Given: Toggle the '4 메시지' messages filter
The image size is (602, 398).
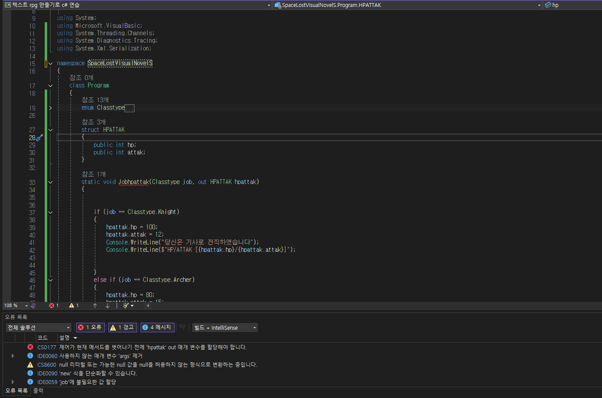Looking at the screenshot, I should coord(157,328).
